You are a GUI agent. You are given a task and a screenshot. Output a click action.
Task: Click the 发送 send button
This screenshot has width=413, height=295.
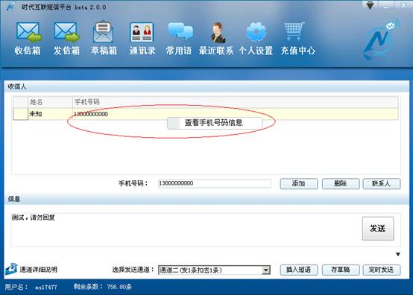click(378, 228)
